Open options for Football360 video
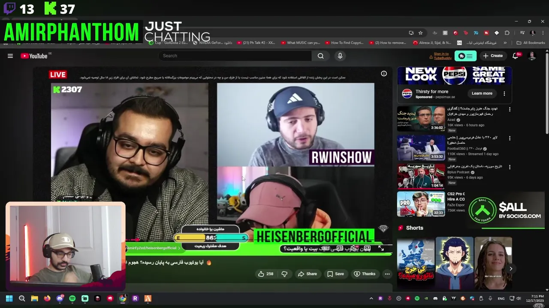This screenshot has height=308, width=549. tap(510, 138)
